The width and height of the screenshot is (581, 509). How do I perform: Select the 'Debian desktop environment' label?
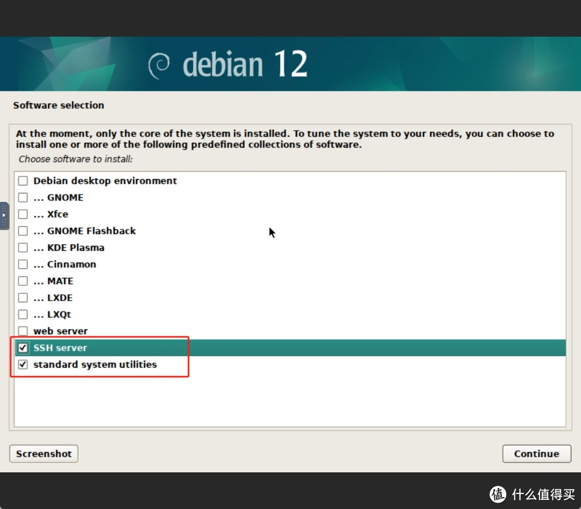coord(105,181)
